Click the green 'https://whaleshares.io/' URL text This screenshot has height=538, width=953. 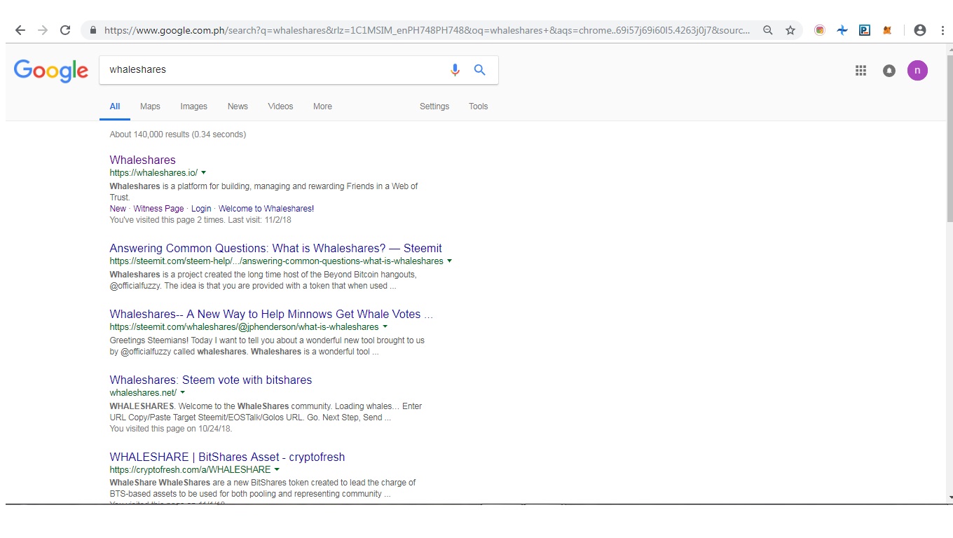[x=153, y=172]
